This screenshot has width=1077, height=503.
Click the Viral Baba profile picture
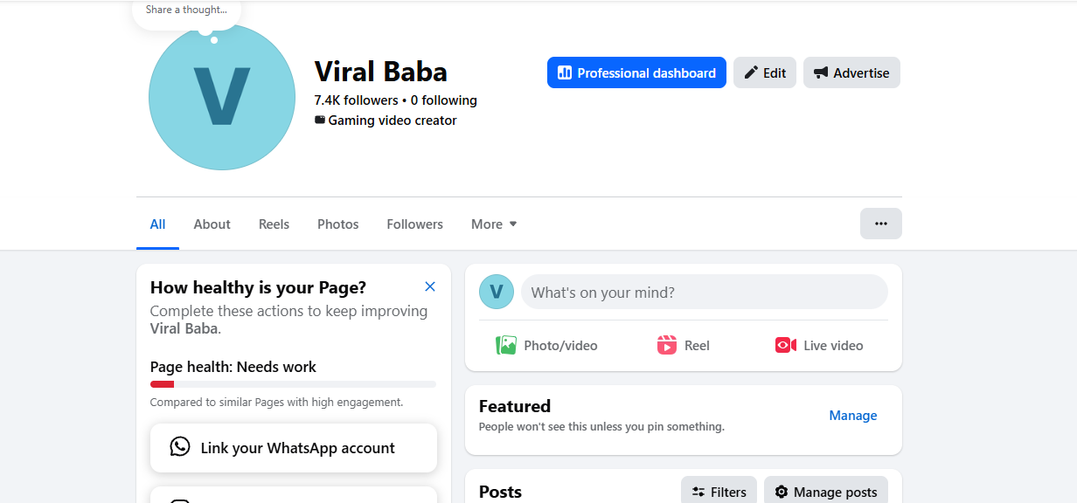coord(222,97)
